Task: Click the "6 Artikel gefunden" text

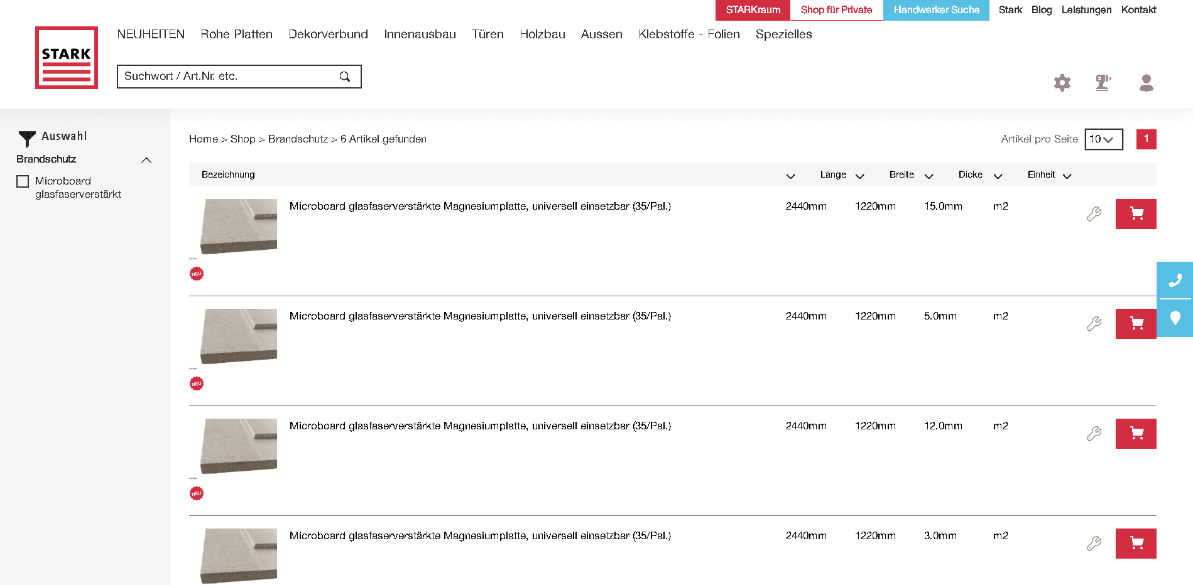Action: coord(383,139)
